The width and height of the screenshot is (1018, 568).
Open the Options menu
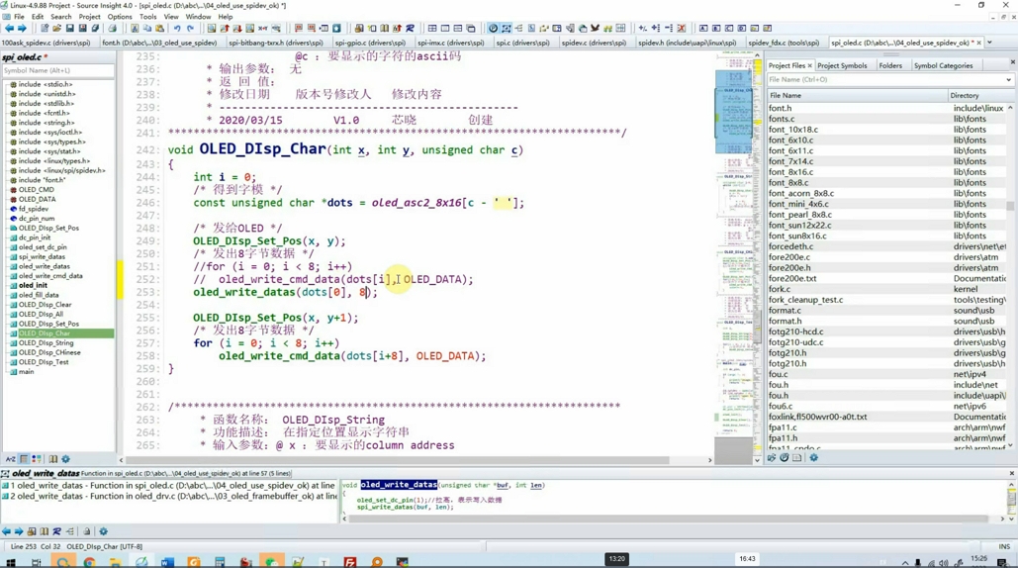120,16
